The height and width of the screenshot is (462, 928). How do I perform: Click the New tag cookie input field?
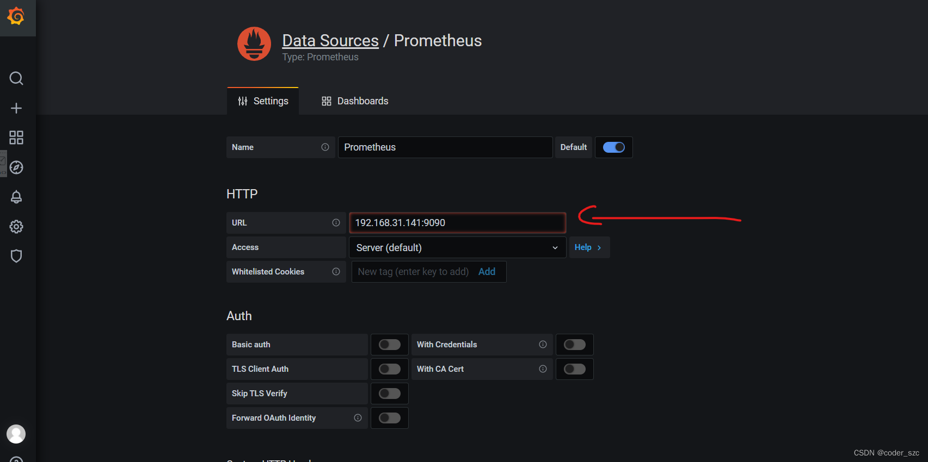(413, 272)
